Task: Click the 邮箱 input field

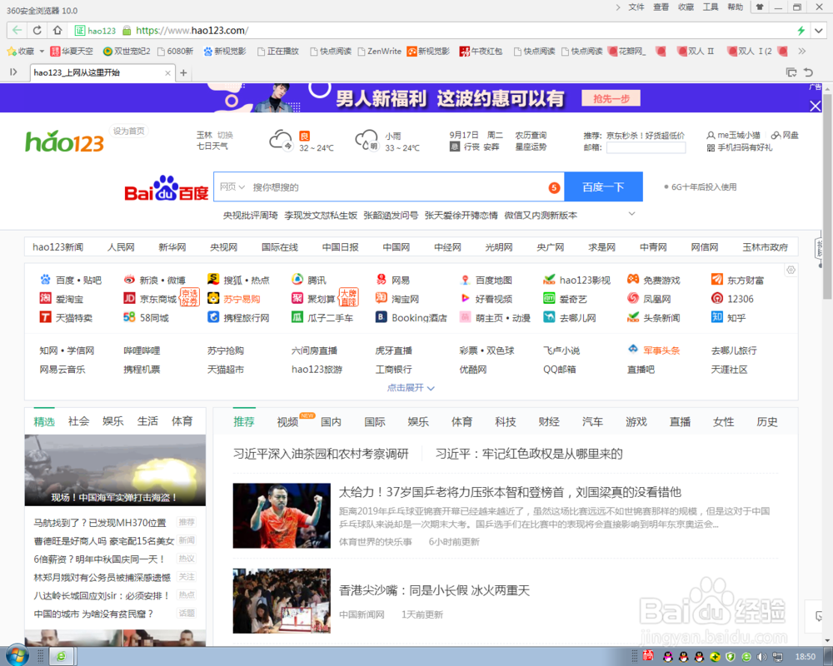Action: coord(646,147)
